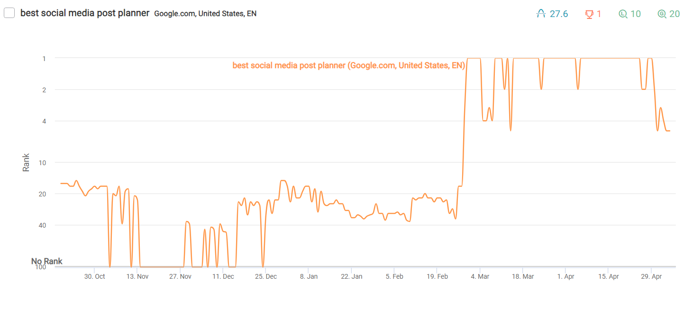Select the 29. Apr date on the x-axis
This screenshot has height=318, width=693.
pyautogui.click(x=651, y=276)
